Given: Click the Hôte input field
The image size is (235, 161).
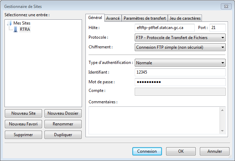Looking at the screenshot, I should click(x=165, y=28).
